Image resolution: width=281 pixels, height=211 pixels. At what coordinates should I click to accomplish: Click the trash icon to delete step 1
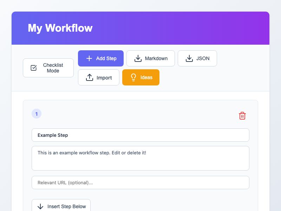pyautogui.click(x=242, y=115)
